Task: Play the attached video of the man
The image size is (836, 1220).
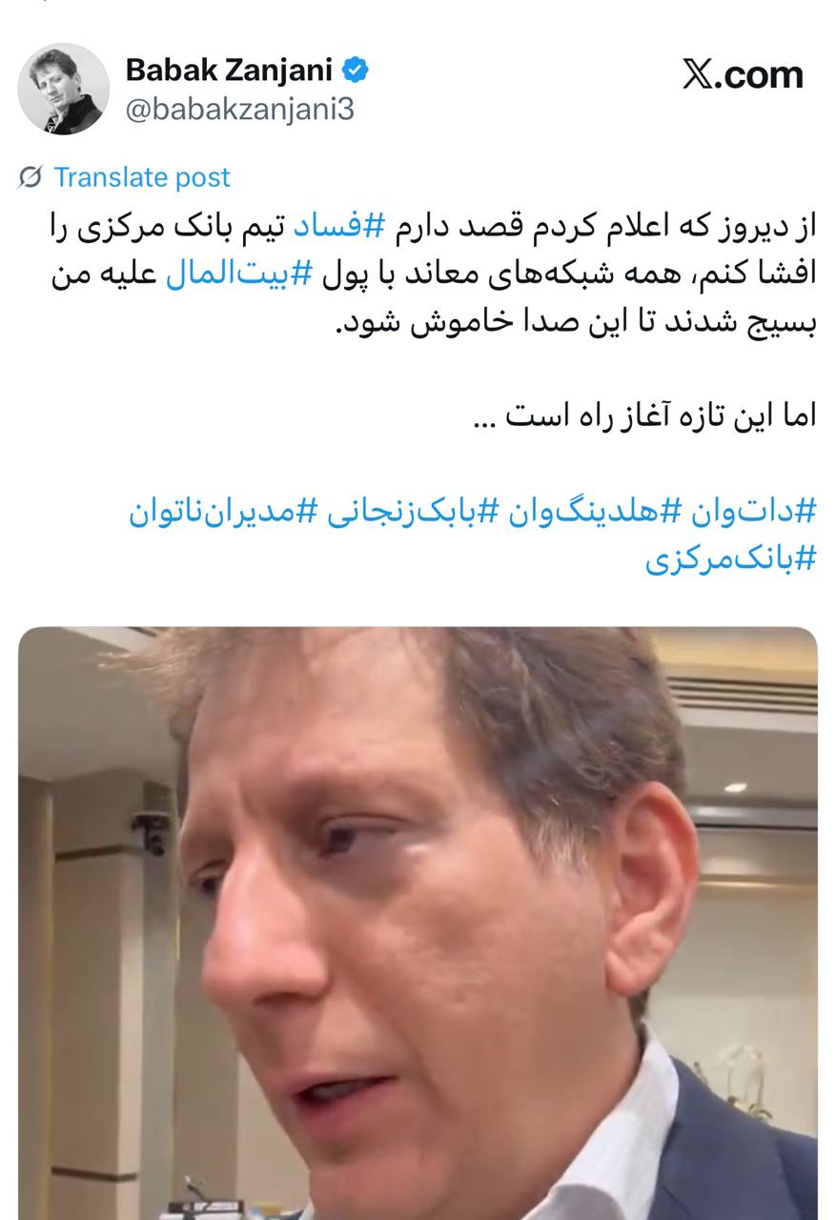Action: click(418, 923)
